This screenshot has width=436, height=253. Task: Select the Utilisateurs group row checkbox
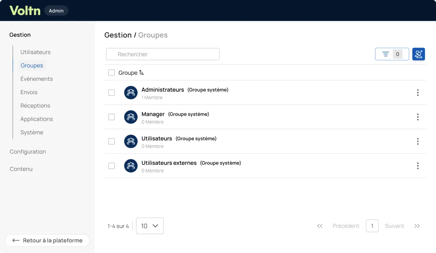coord(112,142)
